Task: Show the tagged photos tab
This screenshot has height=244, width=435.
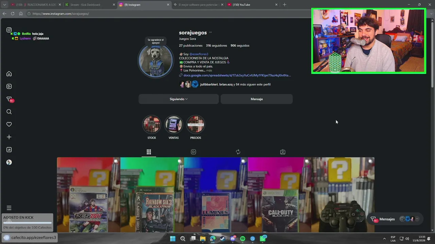Action: 283,152
